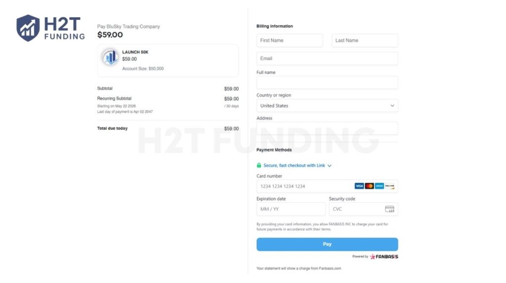
Task: Click 'Last day of payment is Apr 02 2047'
Action: [x=125, y=112]
